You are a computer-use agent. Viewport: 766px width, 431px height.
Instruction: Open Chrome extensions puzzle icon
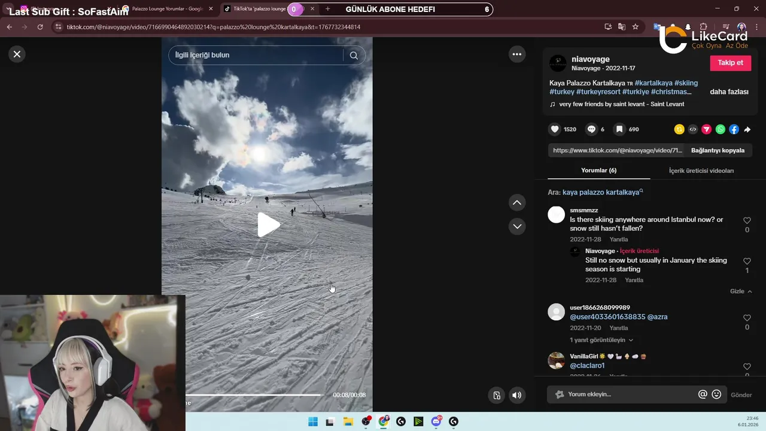pos(704,27)
